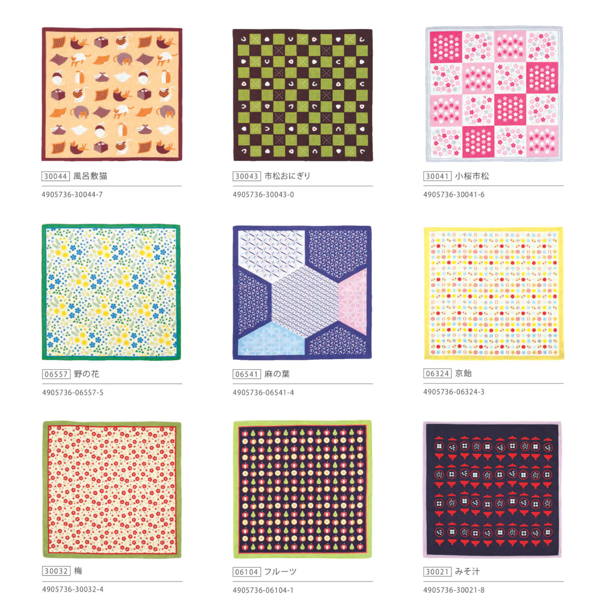Click the フルーツ product name
Screen dimensions: 607x607
point(280,571)
